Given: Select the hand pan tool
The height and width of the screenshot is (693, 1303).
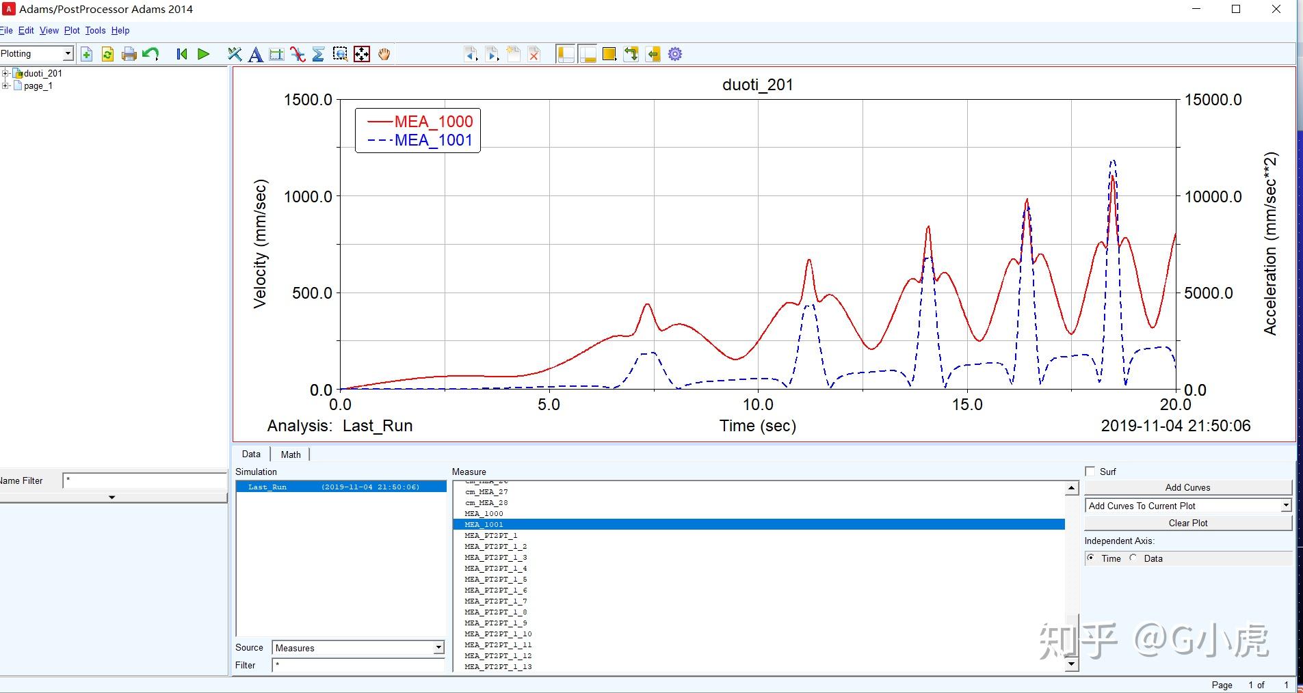Looking at the screenshot, I should (384, 55).
